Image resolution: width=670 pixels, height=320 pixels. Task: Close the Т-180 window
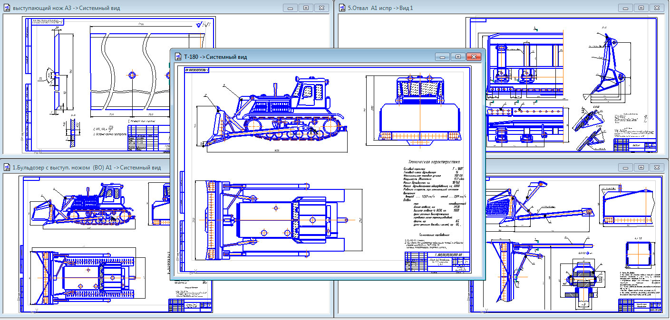pyautogui.click(x=474, y=57)
